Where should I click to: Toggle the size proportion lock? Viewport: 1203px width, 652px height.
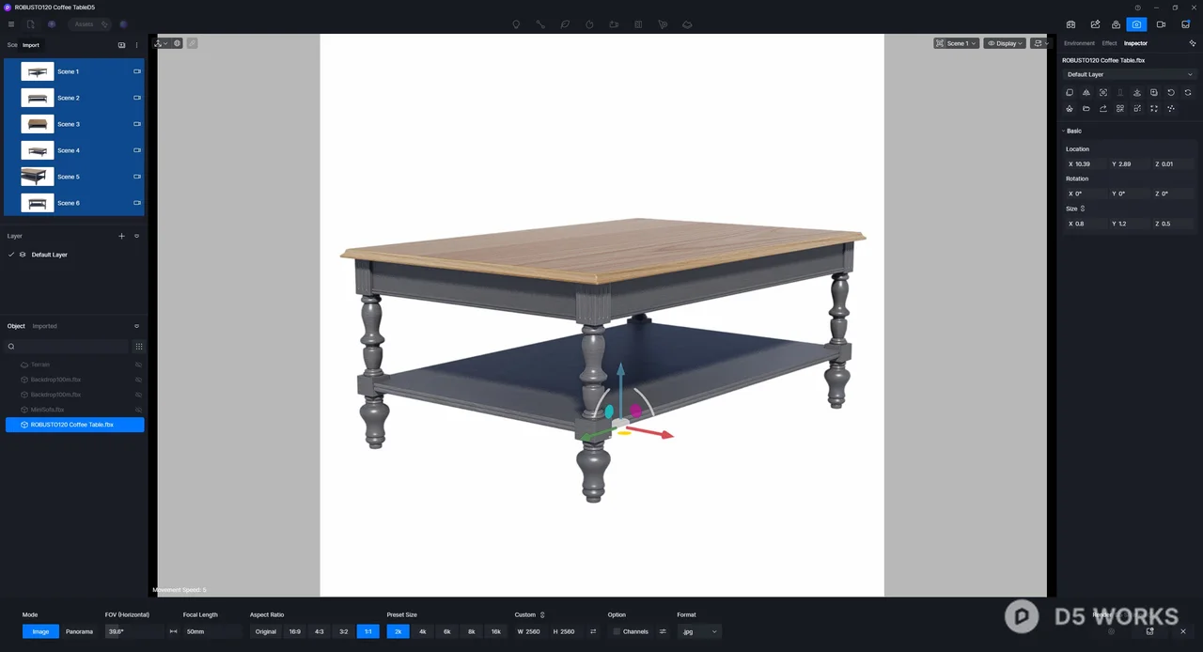(1083, 209)
